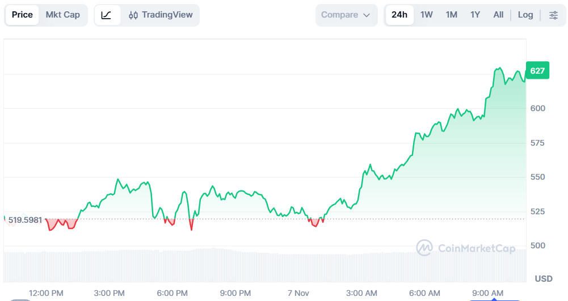Screen dimensions: 568x301
Task: Open the TradingView candlestick chart
Action: 161,15
